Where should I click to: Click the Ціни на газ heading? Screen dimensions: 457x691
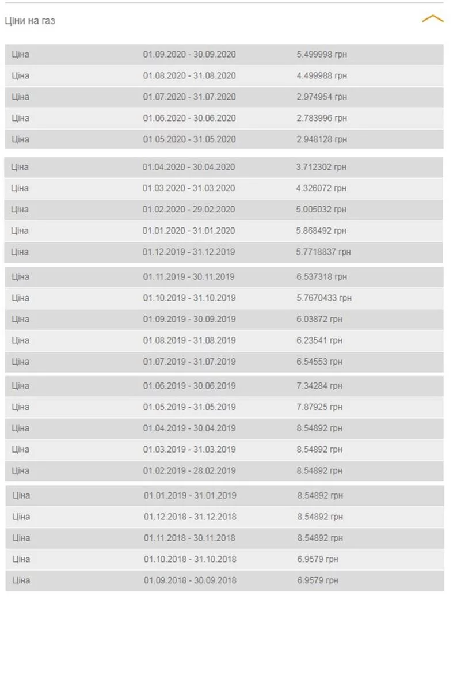tap(30, 21)
